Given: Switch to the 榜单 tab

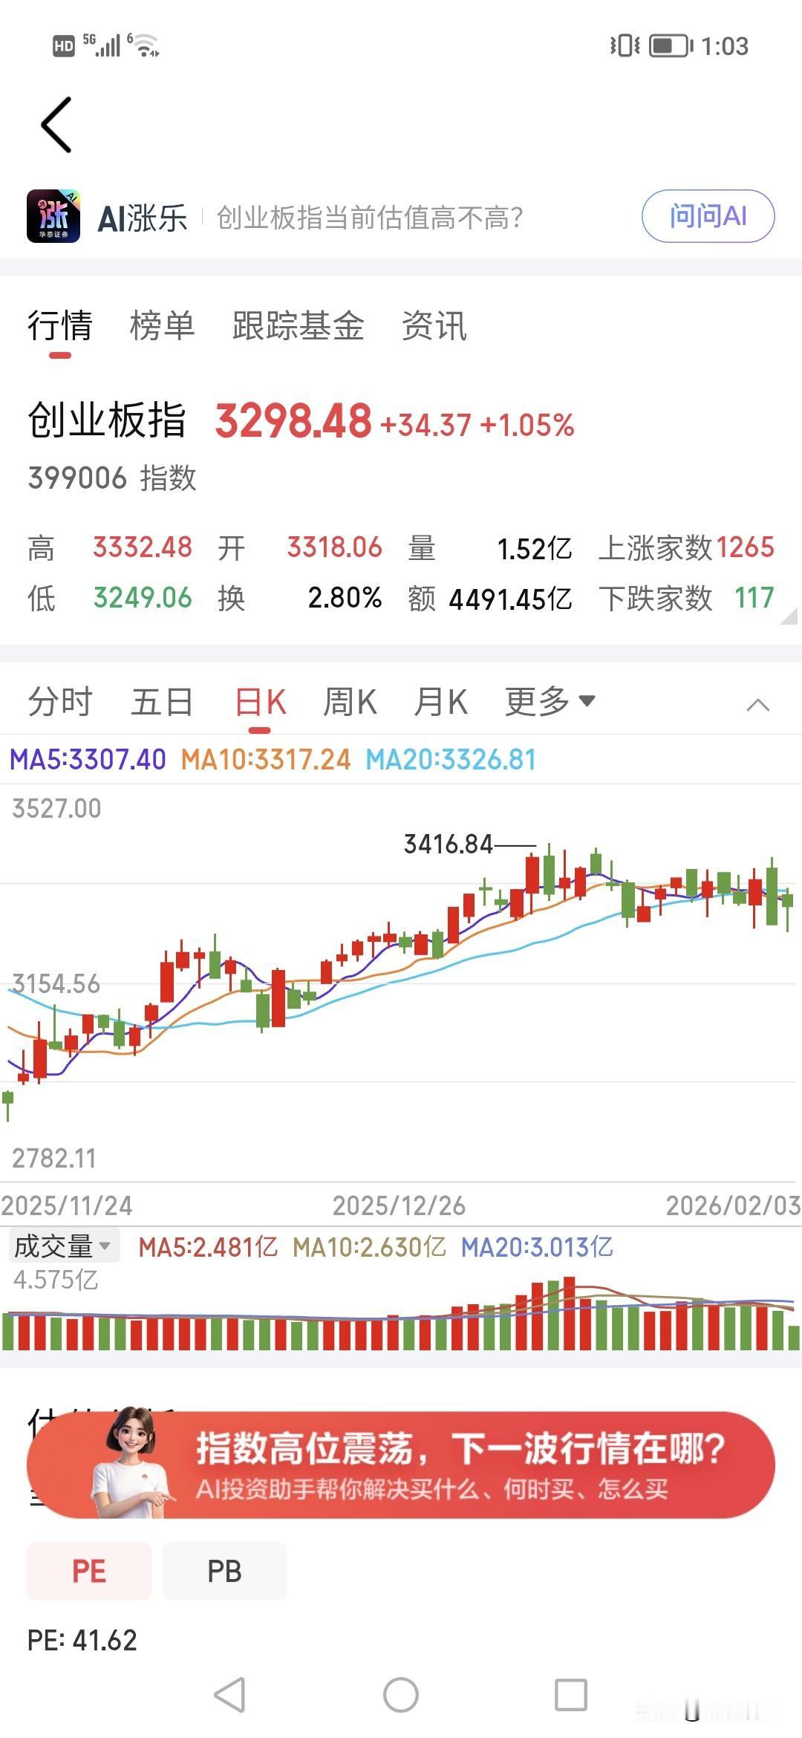Looking at the screenshot, I should pyautogui.click(x=162, y=325).
